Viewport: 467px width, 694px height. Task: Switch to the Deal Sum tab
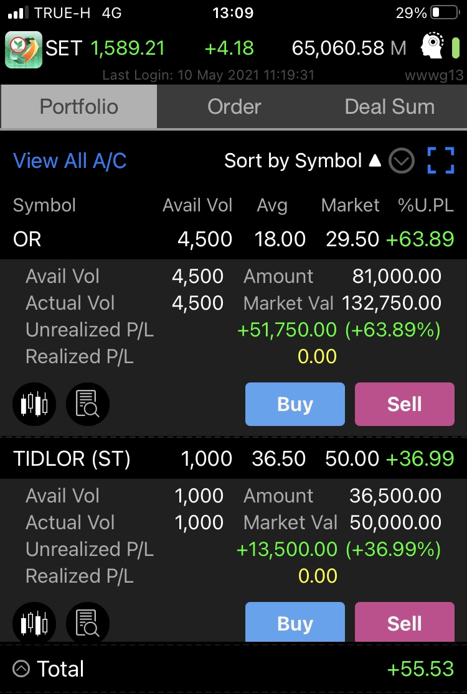pos(389,107)
